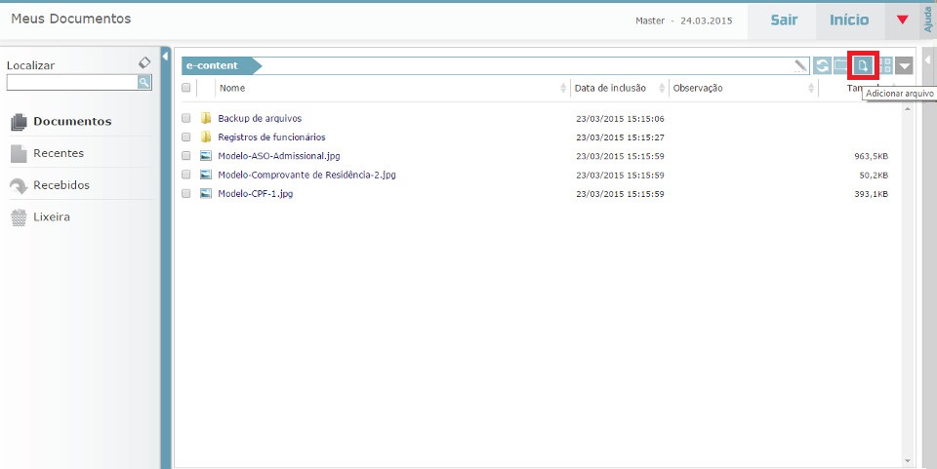Open file Modelo-Comprovante de Residência-2.jpg
Screen dimensions: 937x469
pyautogui.click(x=306, y=175)
